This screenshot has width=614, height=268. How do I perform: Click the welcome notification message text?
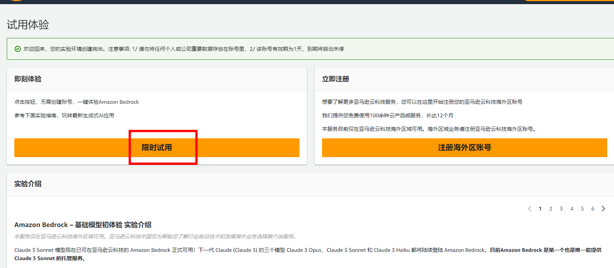184,49
